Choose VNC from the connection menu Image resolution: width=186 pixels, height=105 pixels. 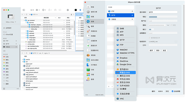coord(125,99)
